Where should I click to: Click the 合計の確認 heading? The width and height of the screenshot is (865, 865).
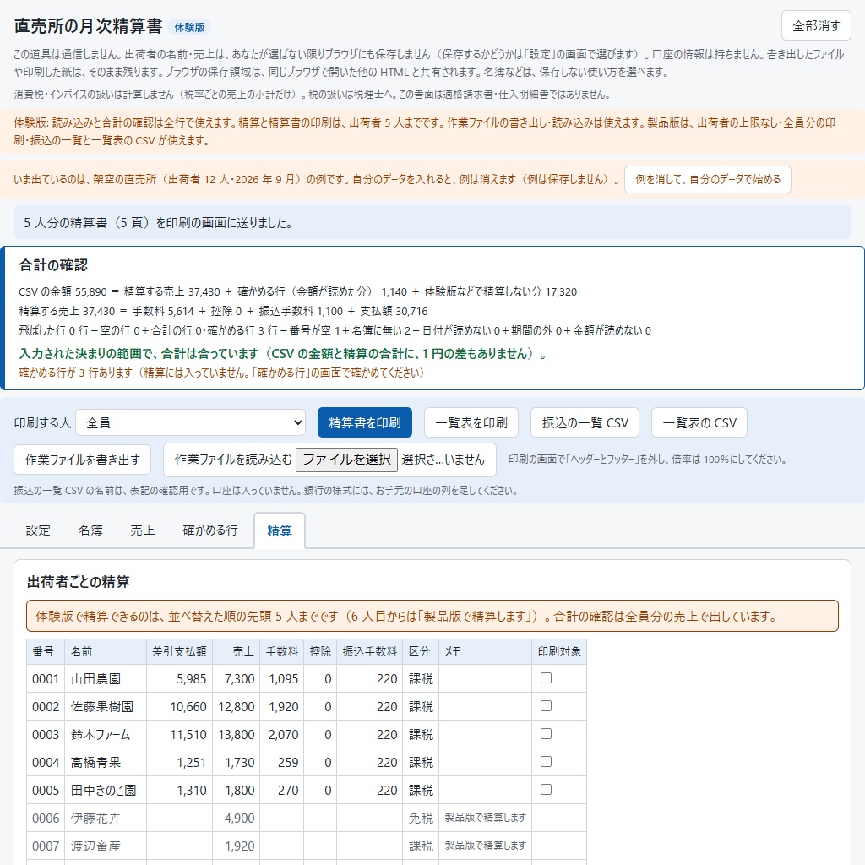tap(53, 265)
